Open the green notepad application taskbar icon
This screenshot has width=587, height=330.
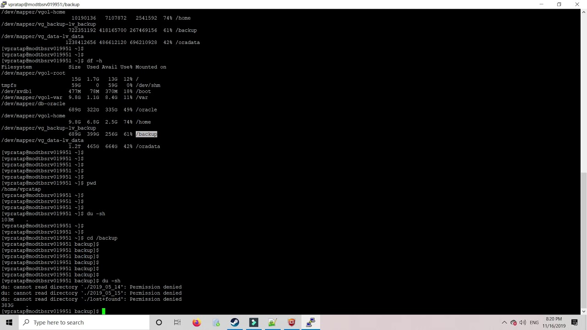point(272,322)
